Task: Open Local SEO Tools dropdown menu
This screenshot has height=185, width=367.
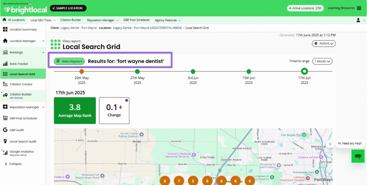Action: coord(43,20)
